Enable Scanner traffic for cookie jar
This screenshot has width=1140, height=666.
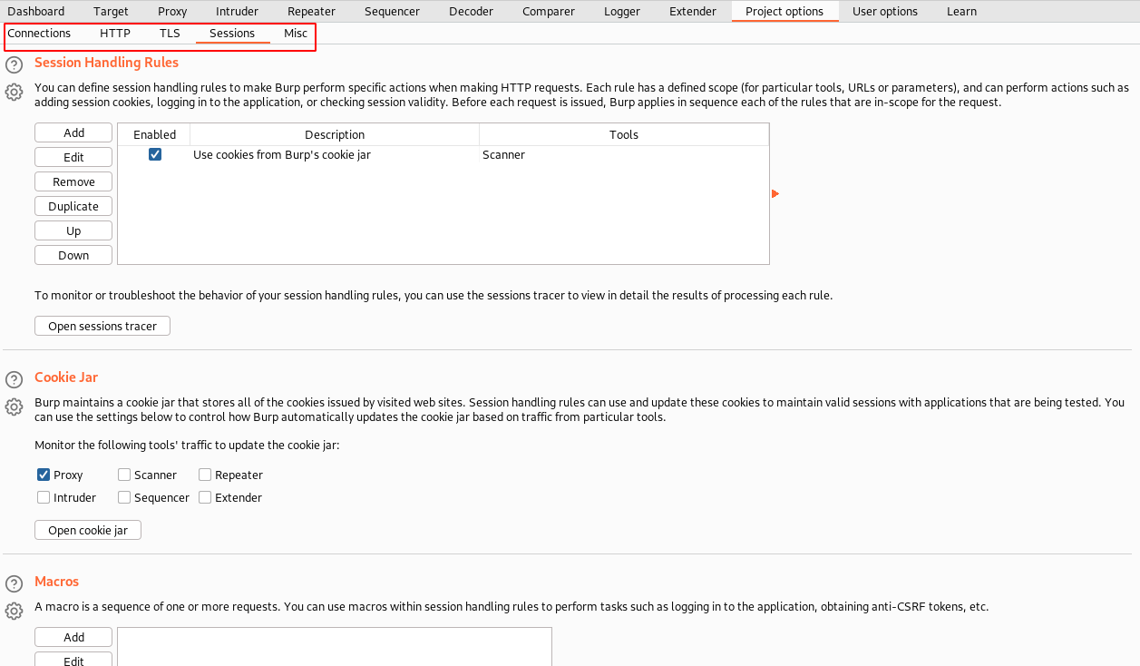(x=124, y=475)
